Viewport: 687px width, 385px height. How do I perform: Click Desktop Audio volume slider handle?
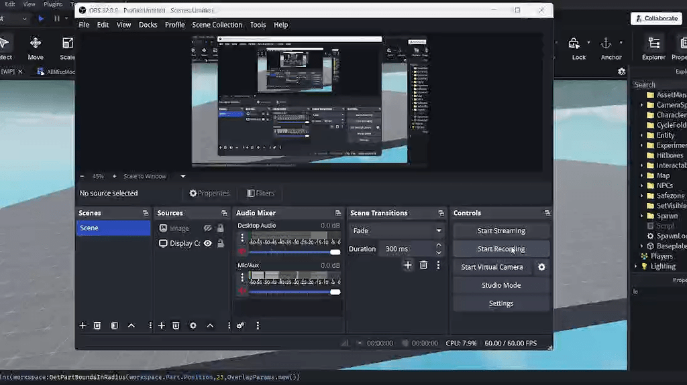[x=335, y=252]
